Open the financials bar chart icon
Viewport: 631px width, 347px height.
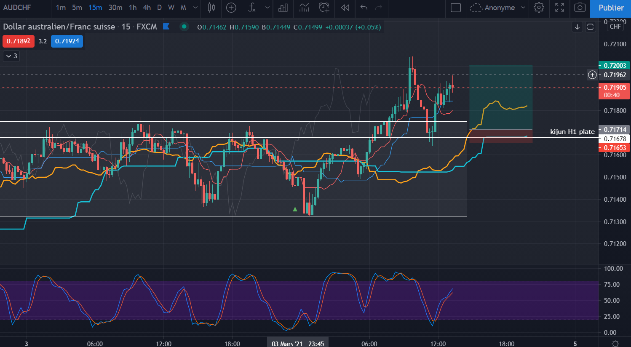point(283,8)
